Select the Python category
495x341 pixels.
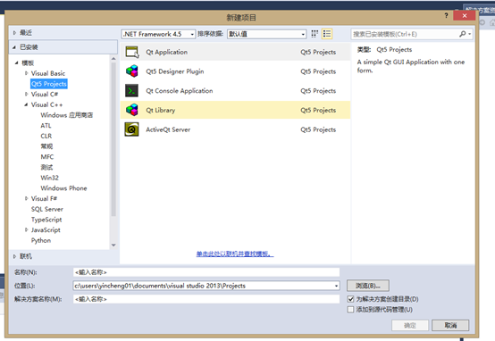(41, 240)
